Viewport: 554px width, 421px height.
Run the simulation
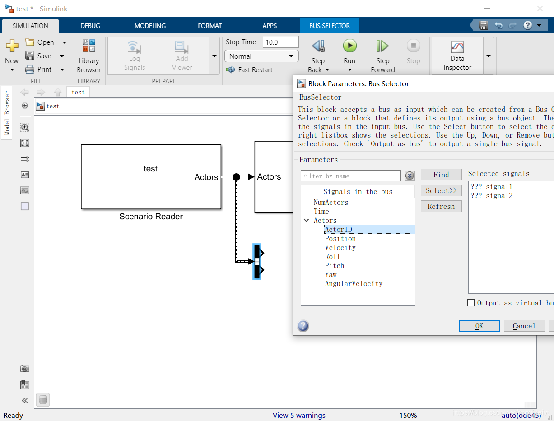pos(349,46)
